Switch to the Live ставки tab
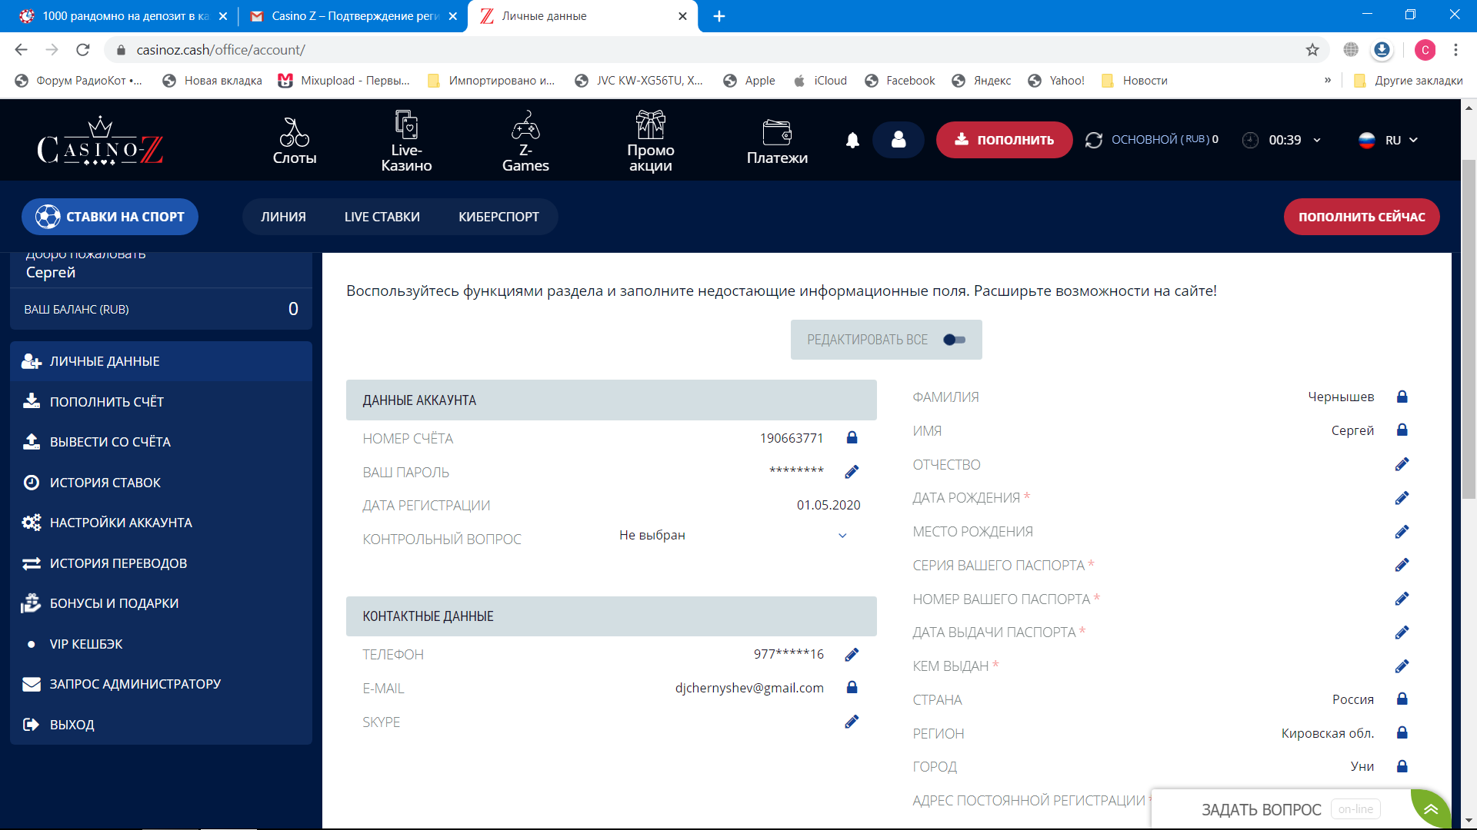The image size is (1477, 830). click(x=382, y=217)
